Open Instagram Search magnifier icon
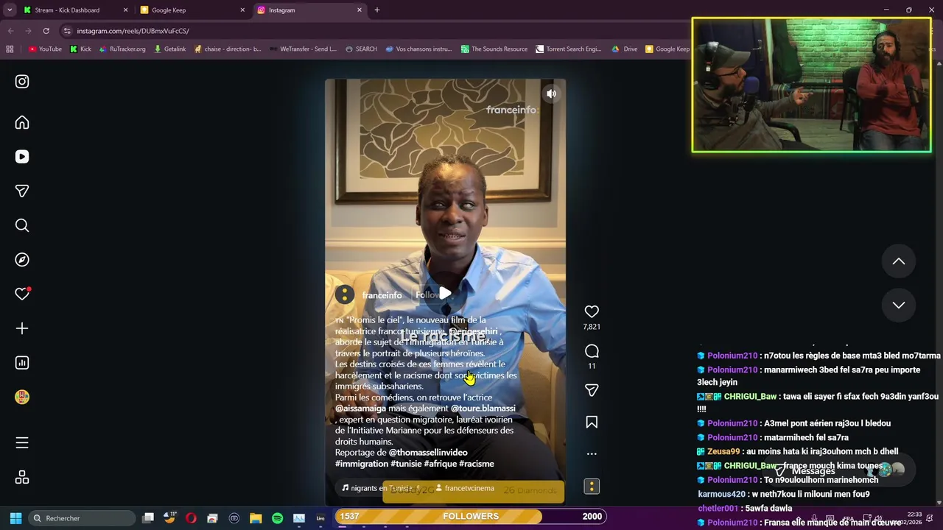 pyautogui.click(x=22, y=225)
